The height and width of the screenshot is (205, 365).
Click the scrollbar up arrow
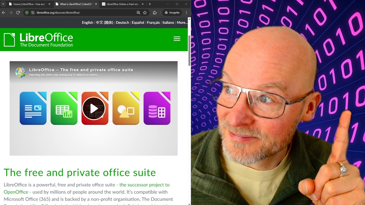[189, 19]
